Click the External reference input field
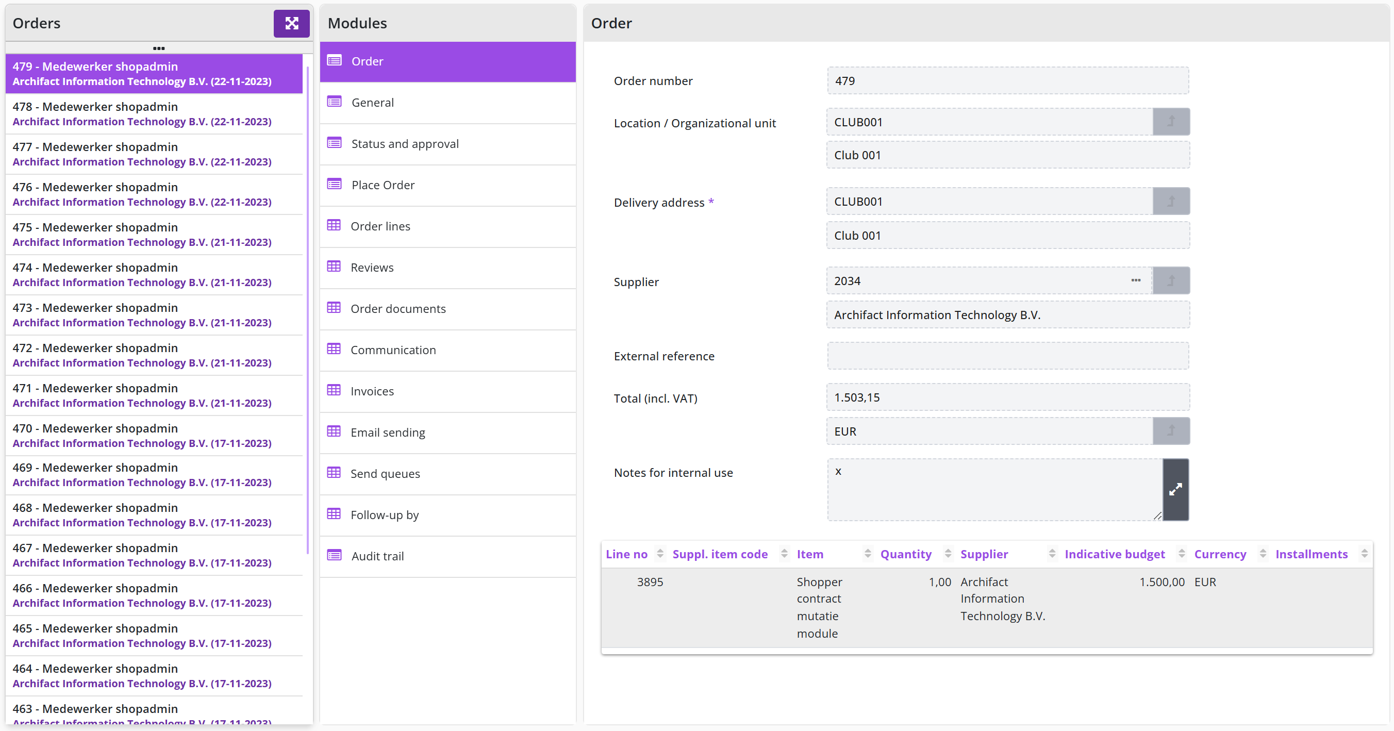 click(1008, 356)
